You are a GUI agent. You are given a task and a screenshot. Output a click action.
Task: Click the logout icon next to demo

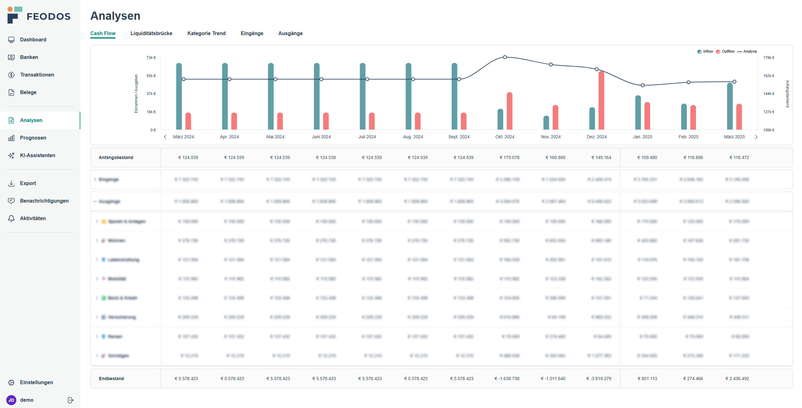(71, 400)
